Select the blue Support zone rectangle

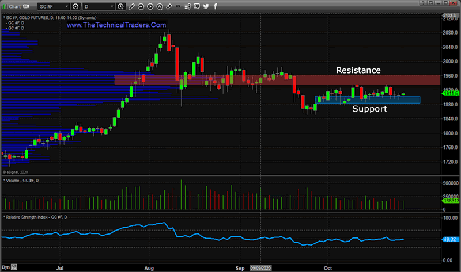[369, 99]
